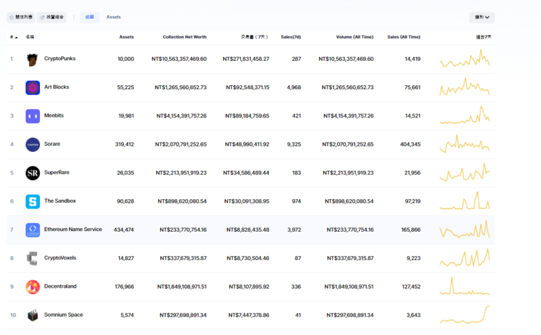View Ethereum Name Service sparkline chart

(x=465, y=229)
